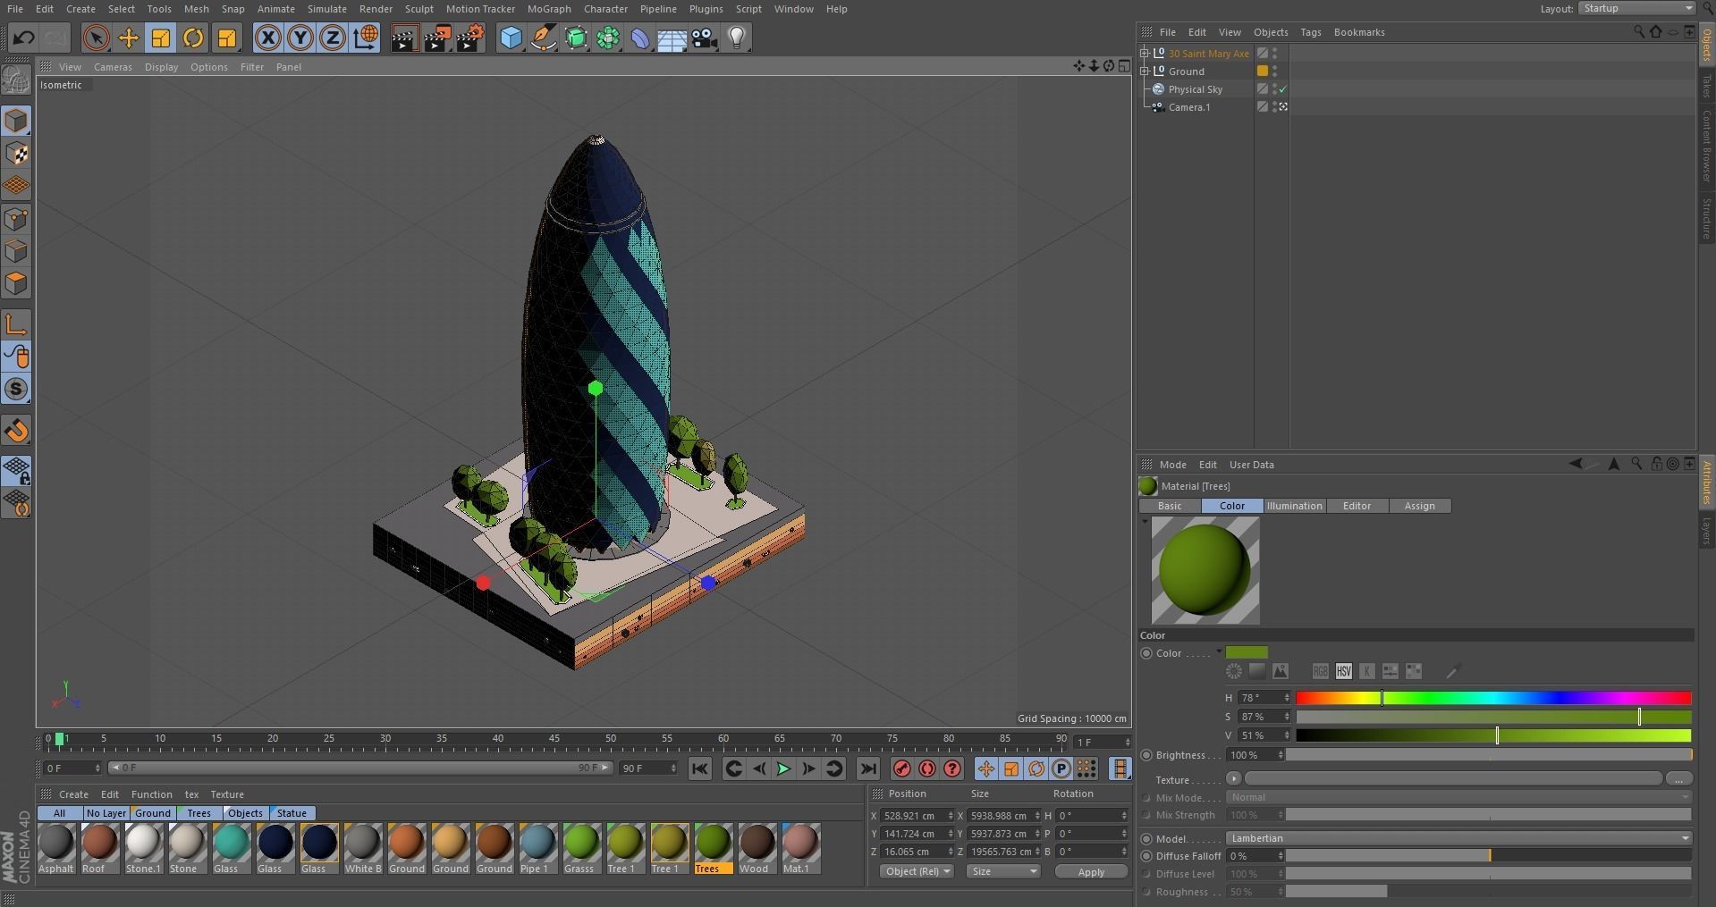Click the green Color swatch
The image size is (1716, 907).
(1247, 652)
